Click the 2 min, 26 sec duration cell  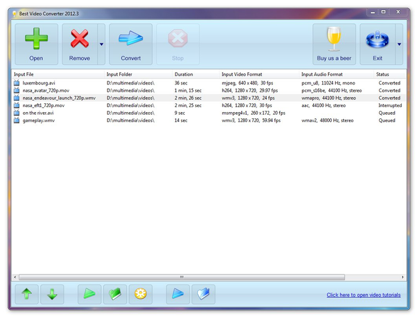[x=188, y=98]
